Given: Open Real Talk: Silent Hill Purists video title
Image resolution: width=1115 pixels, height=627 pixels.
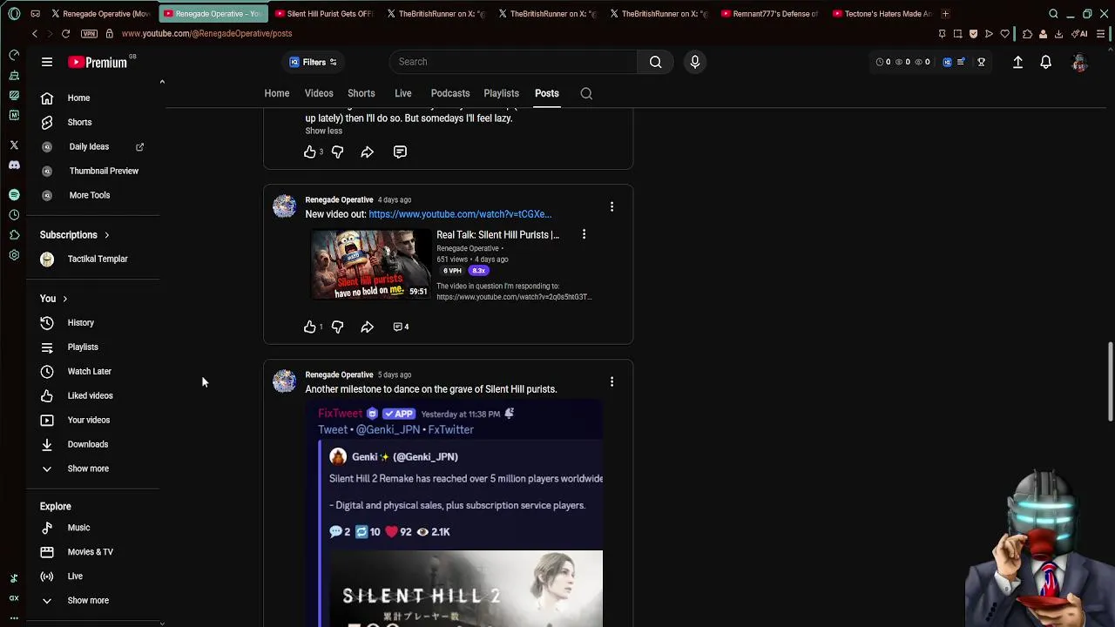Looking at the screenshot, I should click(497, 235).
